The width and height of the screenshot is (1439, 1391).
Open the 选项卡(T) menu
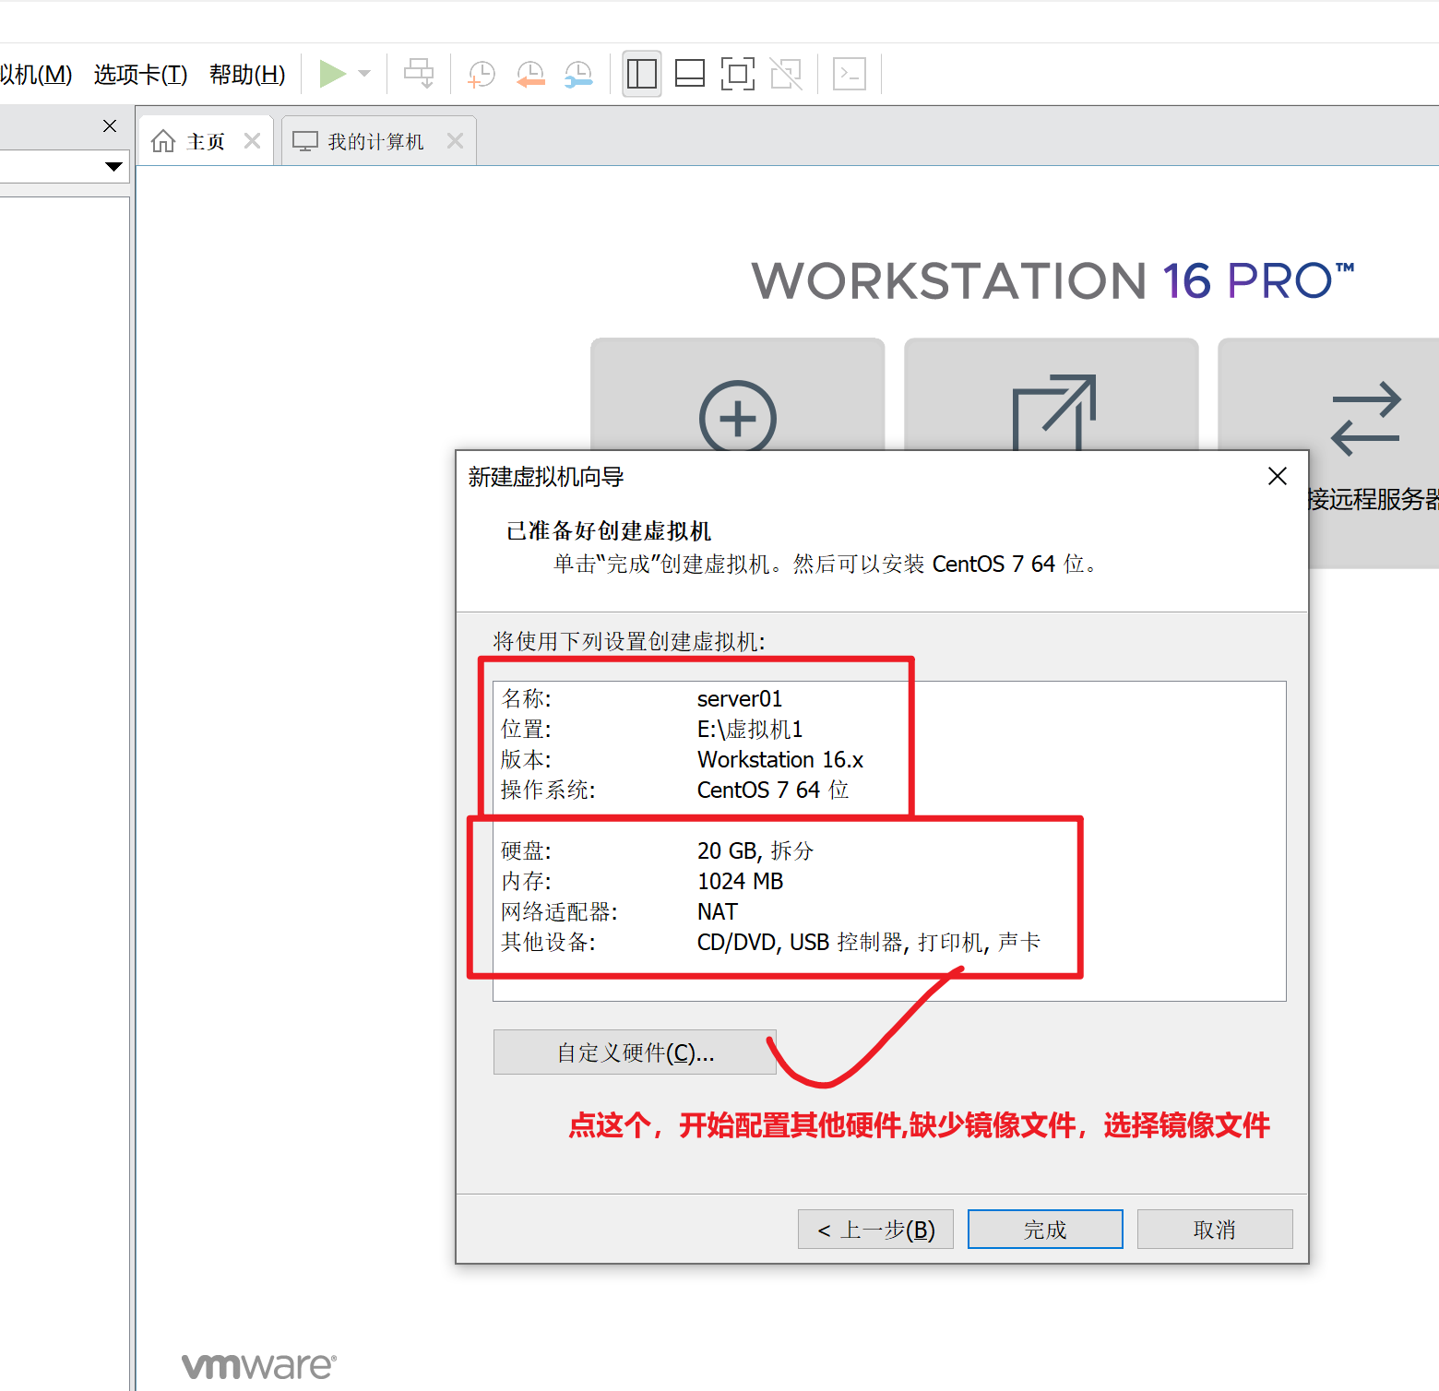coord(140,74)
